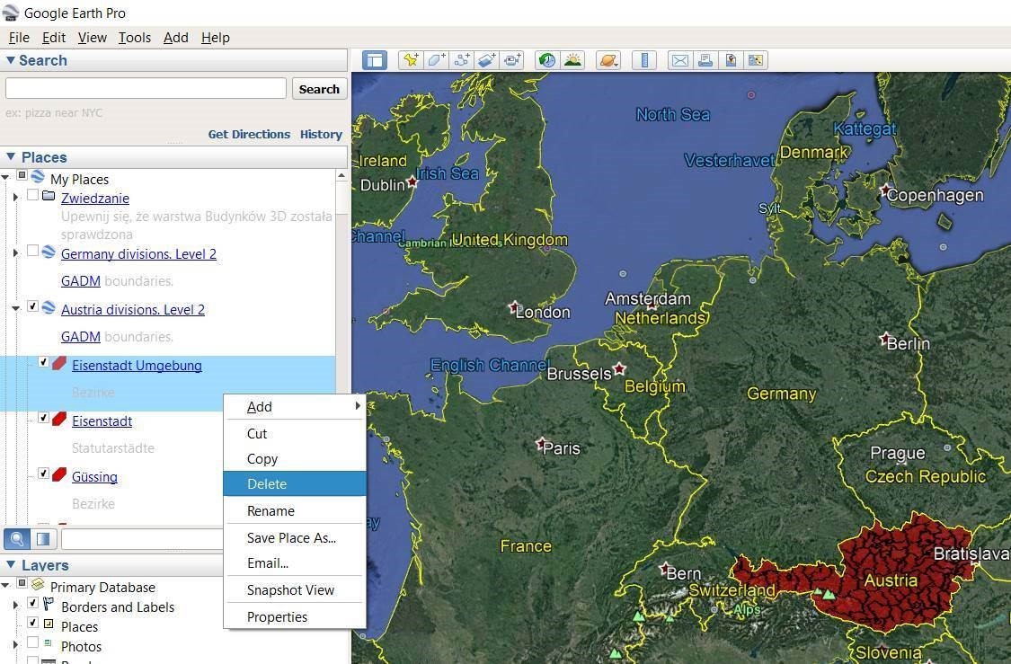Hide the sidebar using the toolbar icon
The image size is (1011, 664).
click(374, 60)
